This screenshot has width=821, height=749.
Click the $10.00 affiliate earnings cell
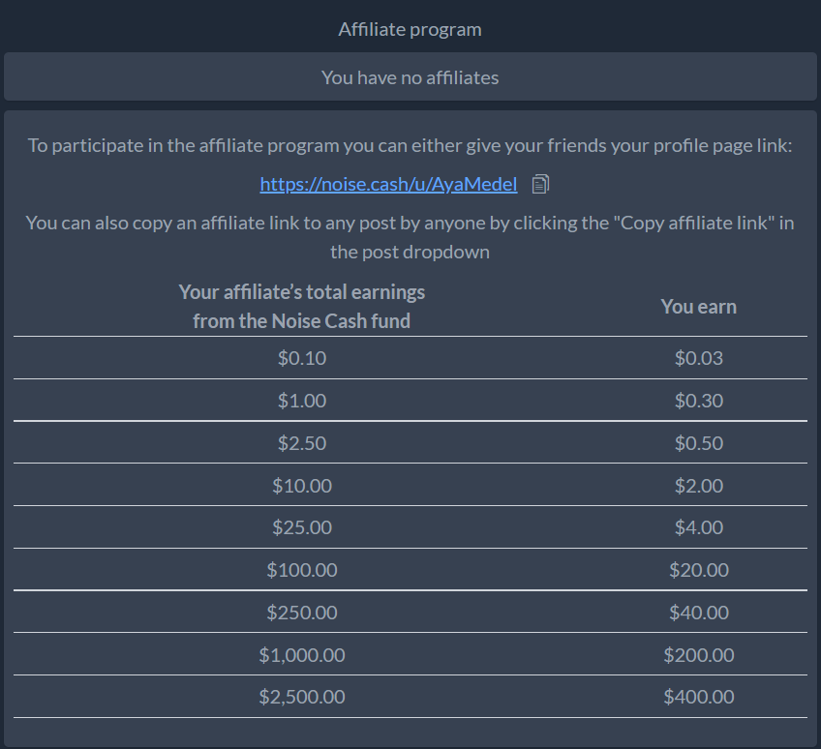pos(302,485)
